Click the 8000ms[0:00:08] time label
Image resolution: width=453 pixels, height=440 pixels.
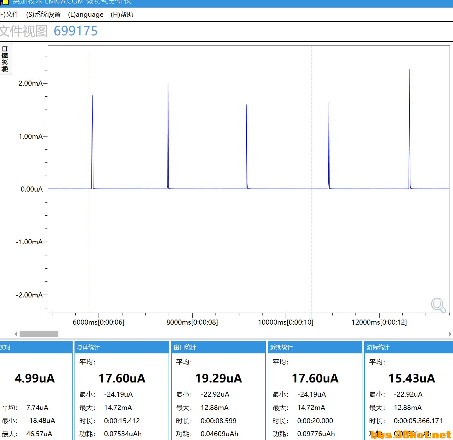click(192, 322)
